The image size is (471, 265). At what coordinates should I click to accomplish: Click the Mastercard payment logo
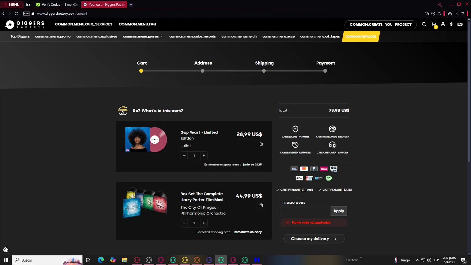(304, 169)
